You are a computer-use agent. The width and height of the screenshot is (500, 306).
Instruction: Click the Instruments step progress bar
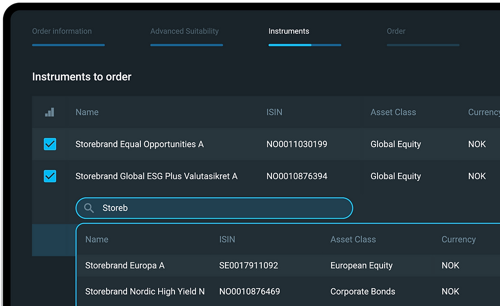(x=305, y=45)
